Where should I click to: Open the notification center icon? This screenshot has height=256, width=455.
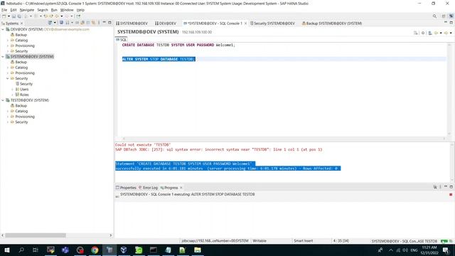pyautogui.click(x=446, y=250)
